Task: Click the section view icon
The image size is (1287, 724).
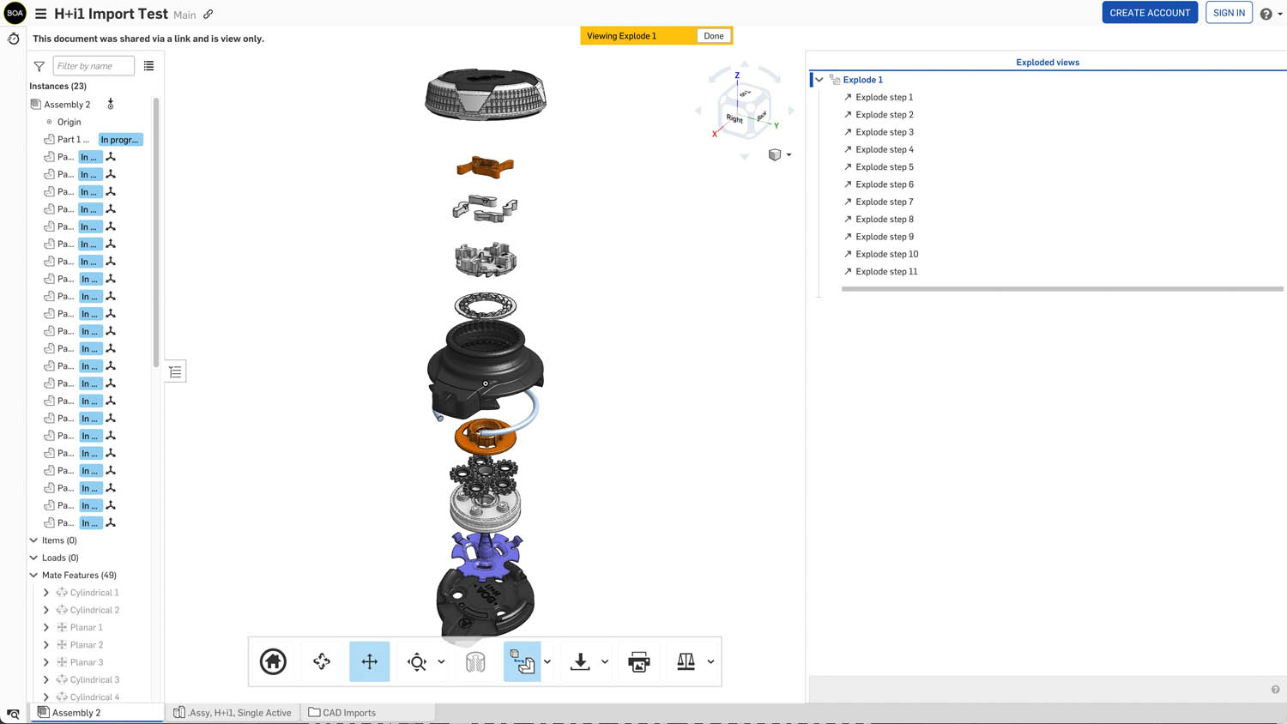Action: 475,661
